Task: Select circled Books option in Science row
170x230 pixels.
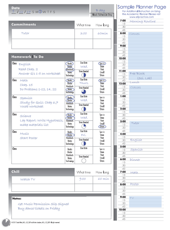Action: point(70,115)
